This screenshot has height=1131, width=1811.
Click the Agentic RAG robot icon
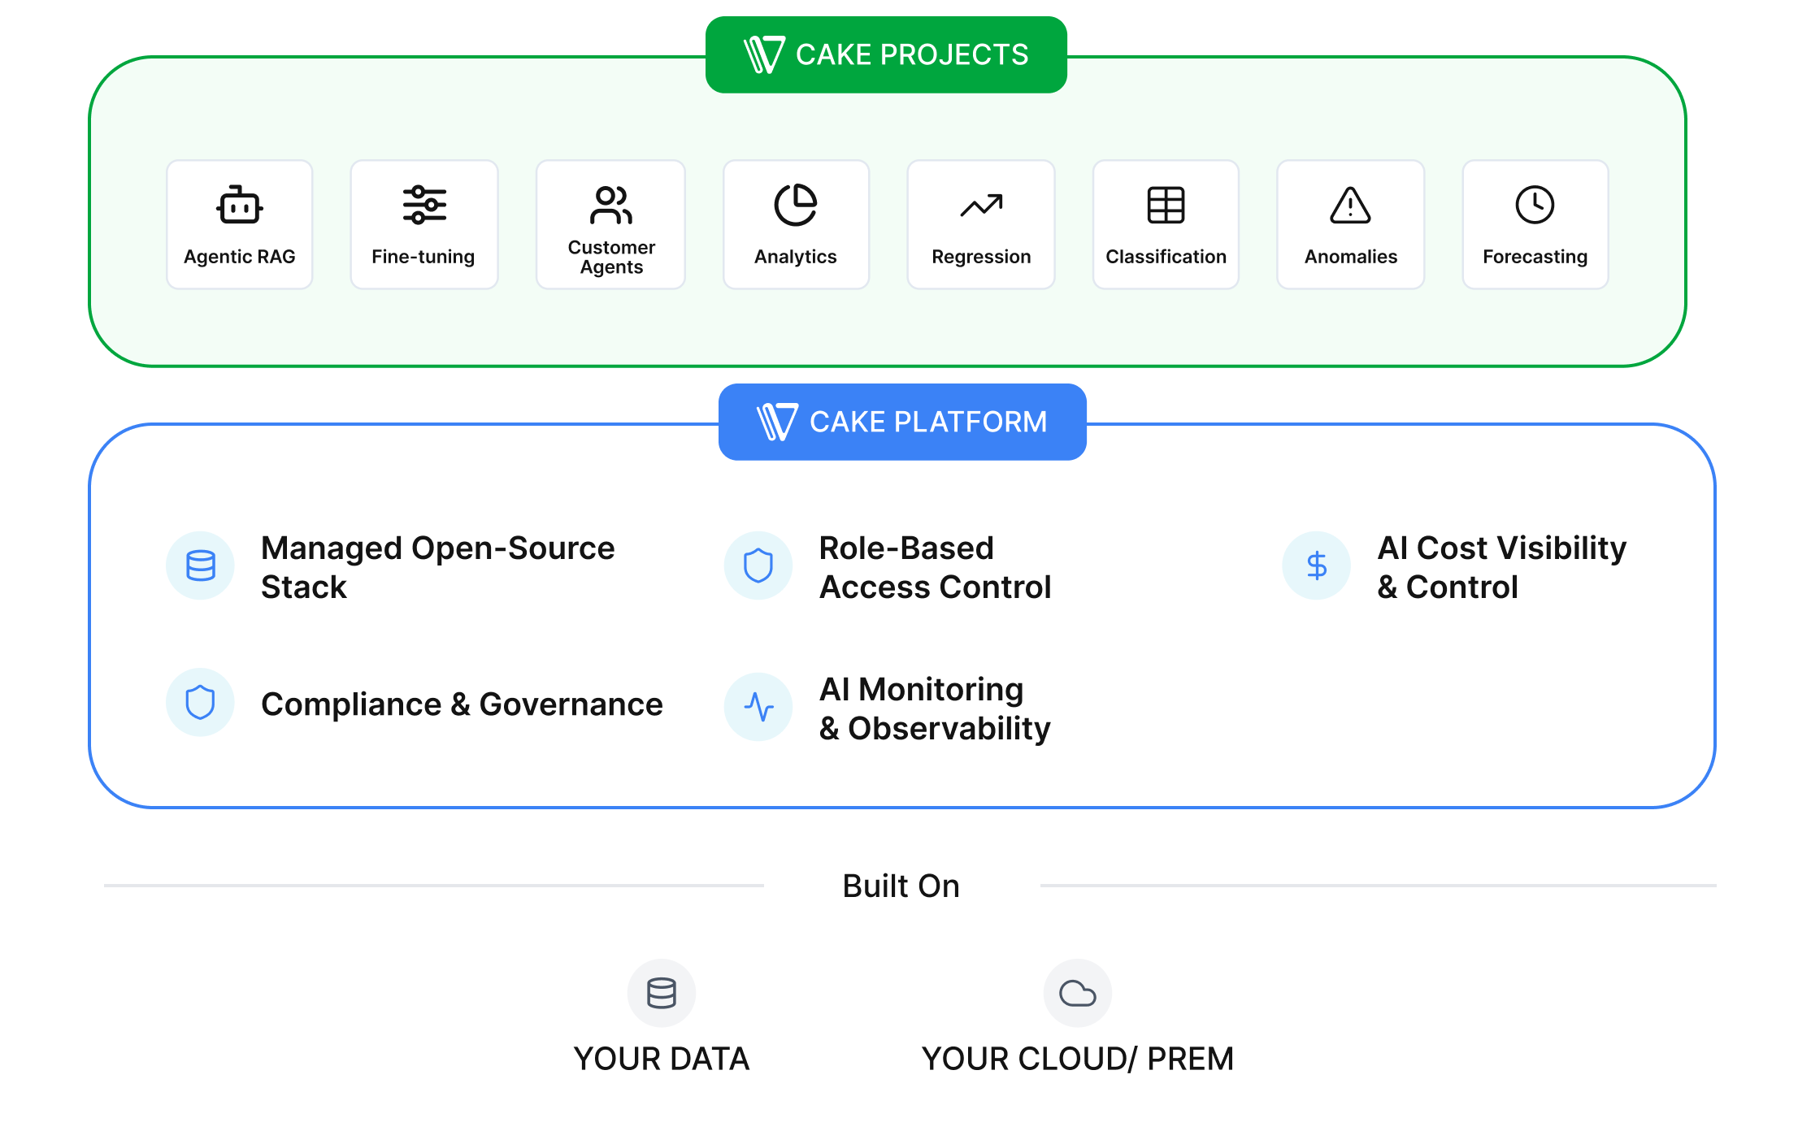[239, 205]
